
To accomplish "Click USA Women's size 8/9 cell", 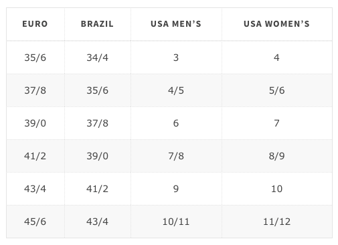I will (276, 156).
